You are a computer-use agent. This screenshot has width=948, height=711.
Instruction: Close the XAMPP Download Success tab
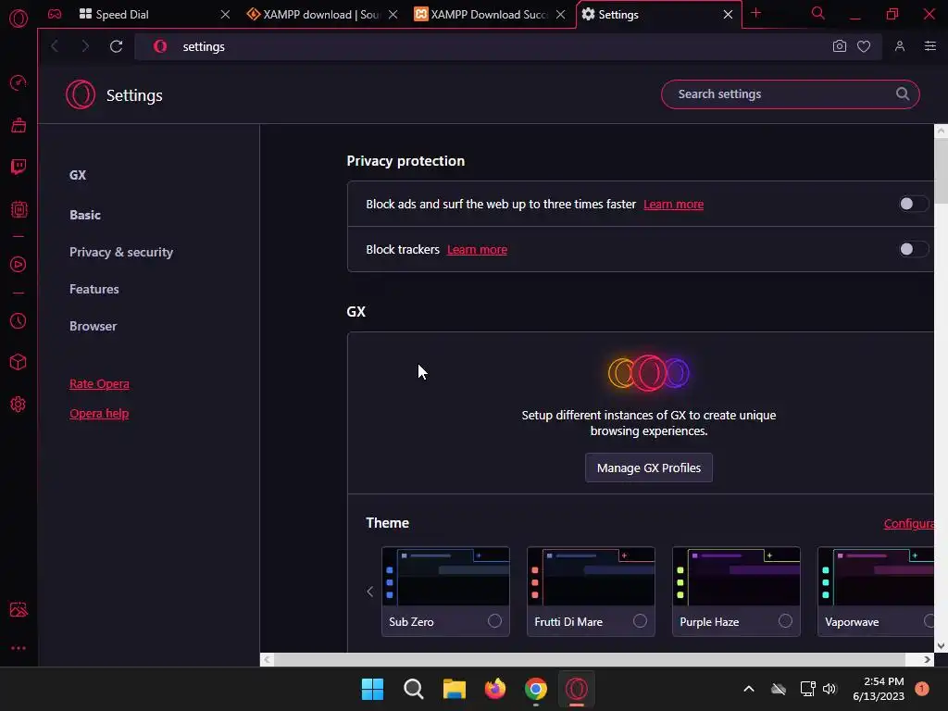click(560, 14)
